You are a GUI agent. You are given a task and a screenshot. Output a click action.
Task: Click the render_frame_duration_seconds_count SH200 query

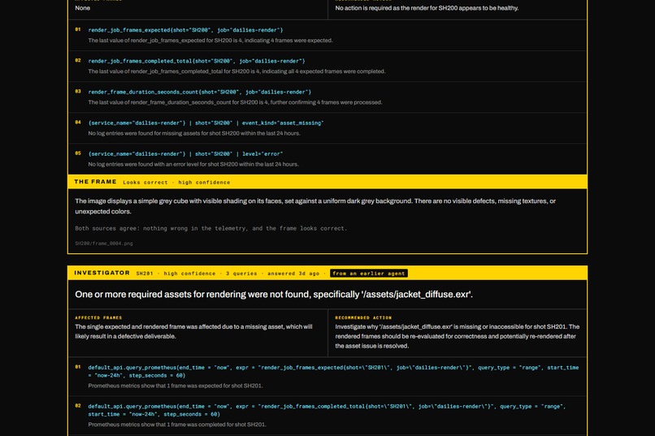[x=199, y=92]
